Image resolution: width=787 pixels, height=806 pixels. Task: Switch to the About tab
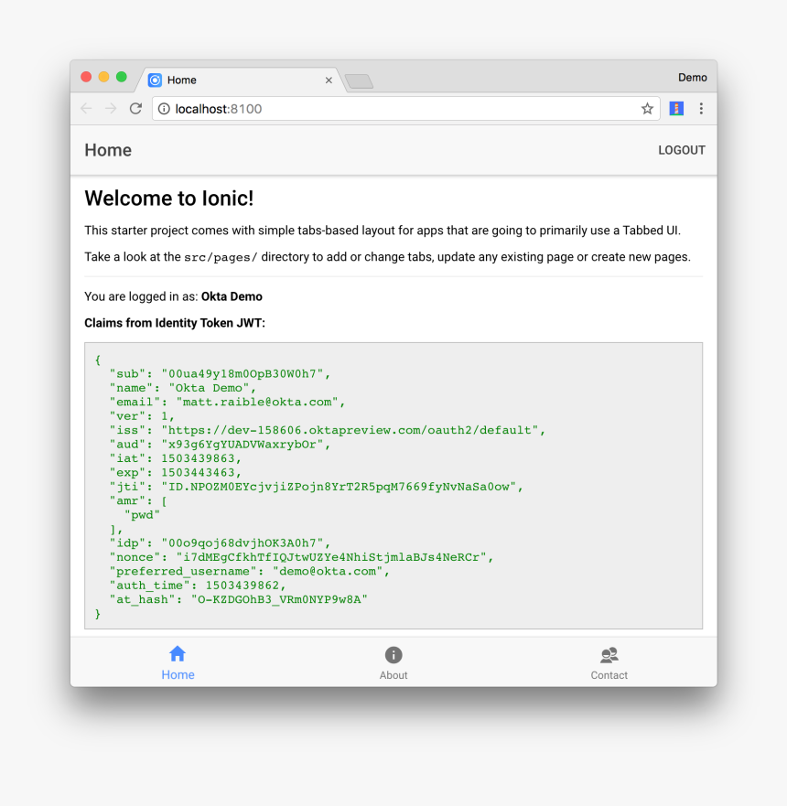(393, 662)
